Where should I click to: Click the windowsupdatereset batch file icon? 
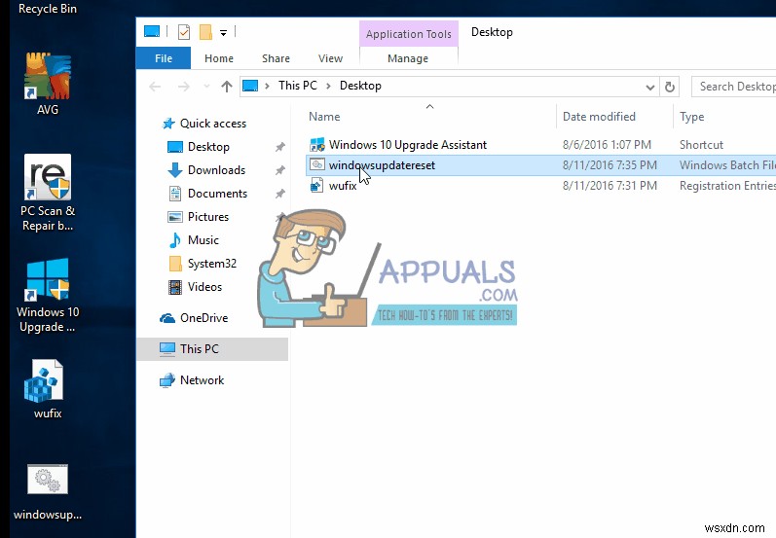pos(316,164)
